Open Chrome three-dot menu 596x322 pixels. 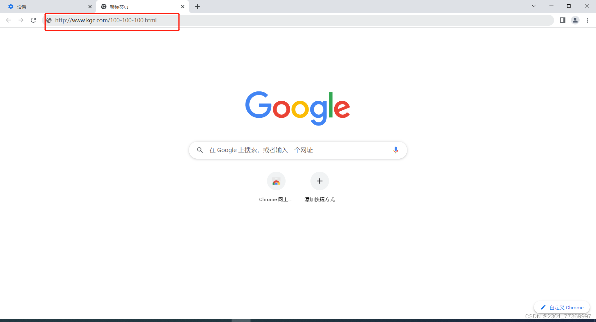click(587, 20)
